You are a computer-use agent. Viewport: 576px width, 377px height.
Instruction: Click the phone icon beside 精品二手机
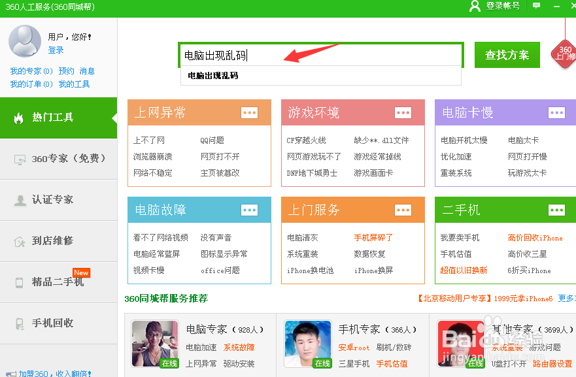[x=19, y=283]
